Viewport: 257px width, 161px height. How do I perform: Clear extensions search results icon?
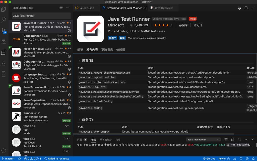point(61,8)
